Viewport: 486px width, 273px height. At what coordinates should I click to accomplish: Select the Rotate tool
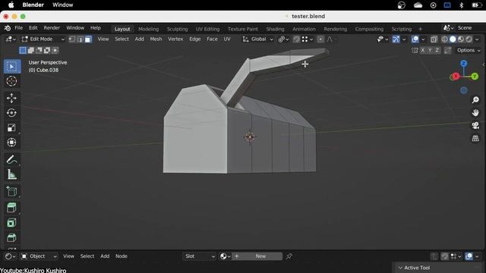click(x=12, y=113)
